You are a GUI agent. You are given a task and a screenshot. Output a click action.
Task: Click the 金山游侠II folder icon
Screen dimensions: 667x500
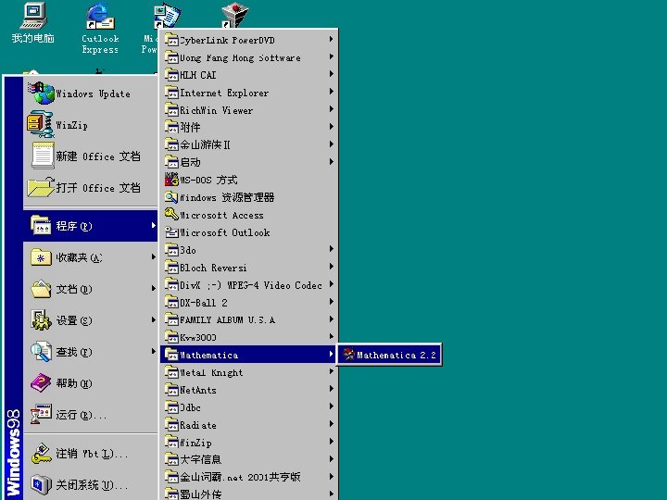(171, 144)
